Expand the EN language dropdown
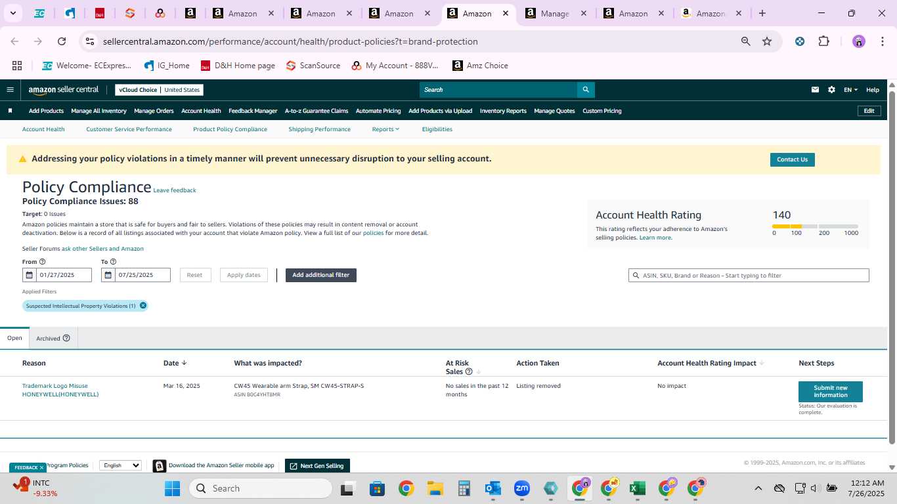The image size is (897, 504). tap(851, 90)
